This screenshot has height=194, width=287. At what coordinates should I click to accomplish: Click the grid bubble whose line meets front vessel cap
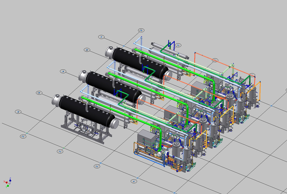coord(39,93)
